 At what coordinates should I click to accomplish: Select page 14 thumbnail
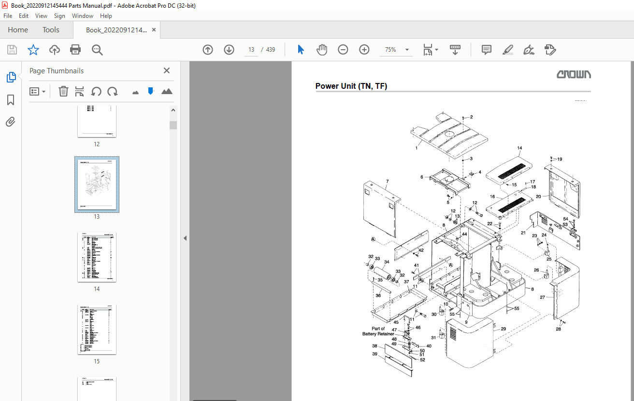(97, 257)
